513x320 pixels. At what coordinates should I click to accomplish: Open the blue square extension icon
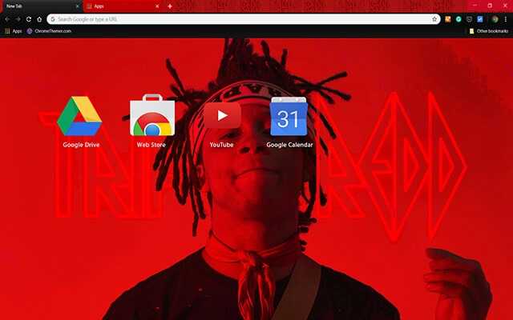pos(480,19)
